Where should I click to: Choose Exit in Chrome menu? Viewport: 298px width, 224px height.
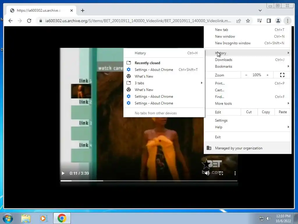(x=248, y=137)
